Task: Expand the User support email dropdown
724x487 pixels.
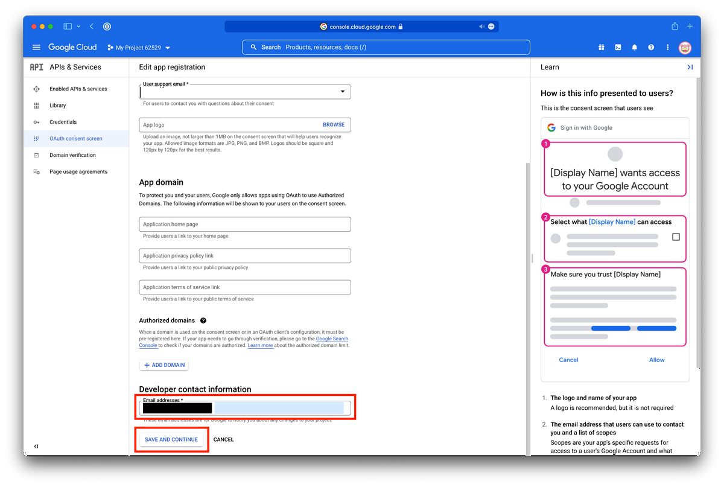Action: tap(245, 92)
